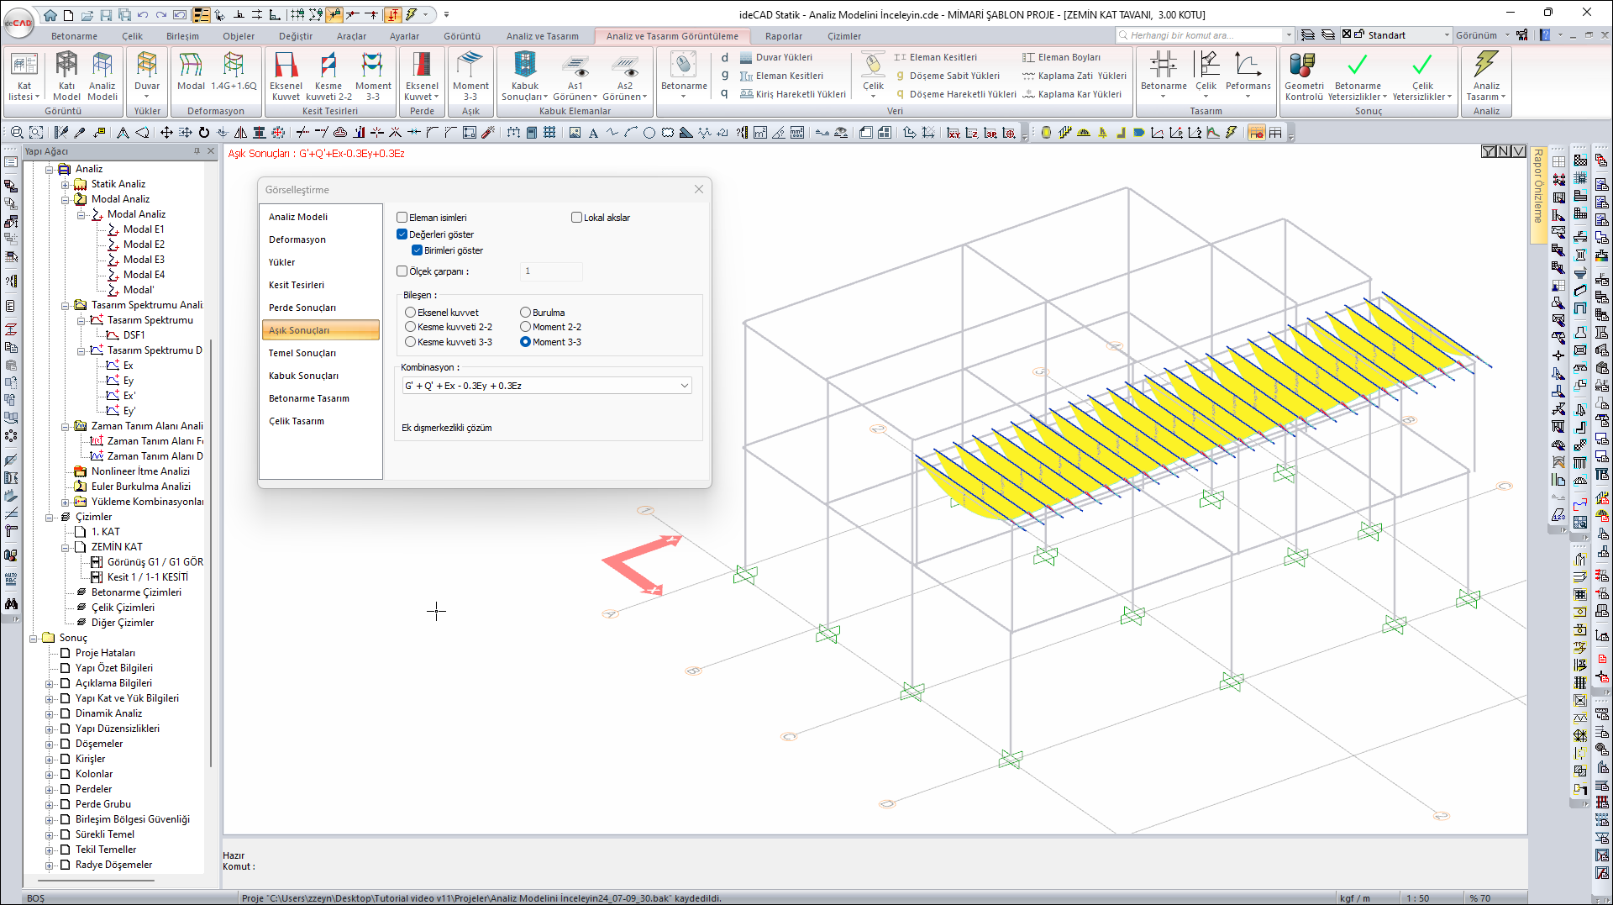Click the command search box
Image resolution: width=1613 pixels, height=905 pixels.
point(1201,35)
